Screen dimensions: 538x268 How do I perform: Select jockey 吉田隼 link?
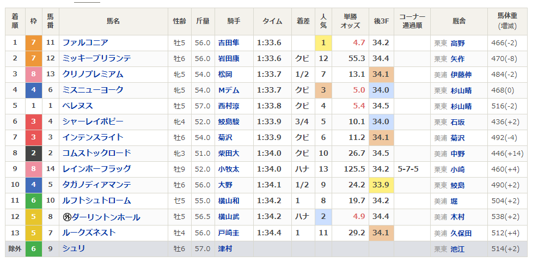[229, 43]
